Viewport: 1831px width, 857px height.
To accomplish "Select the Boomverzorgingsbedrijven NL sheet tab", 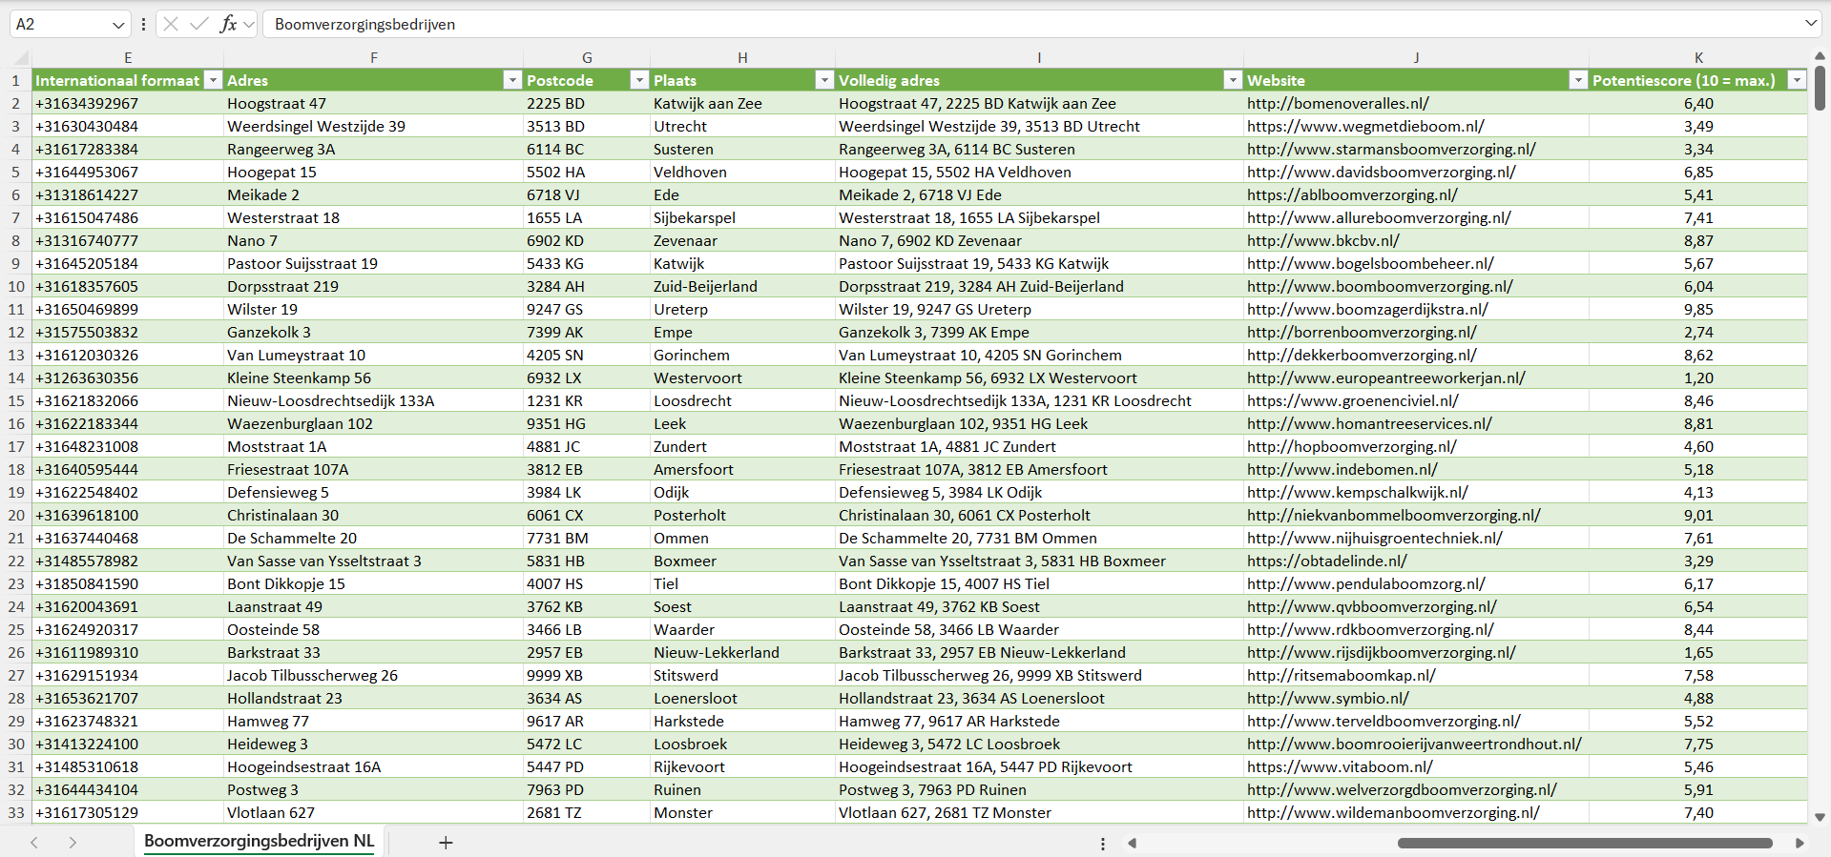I will click(x=259, y=841).
